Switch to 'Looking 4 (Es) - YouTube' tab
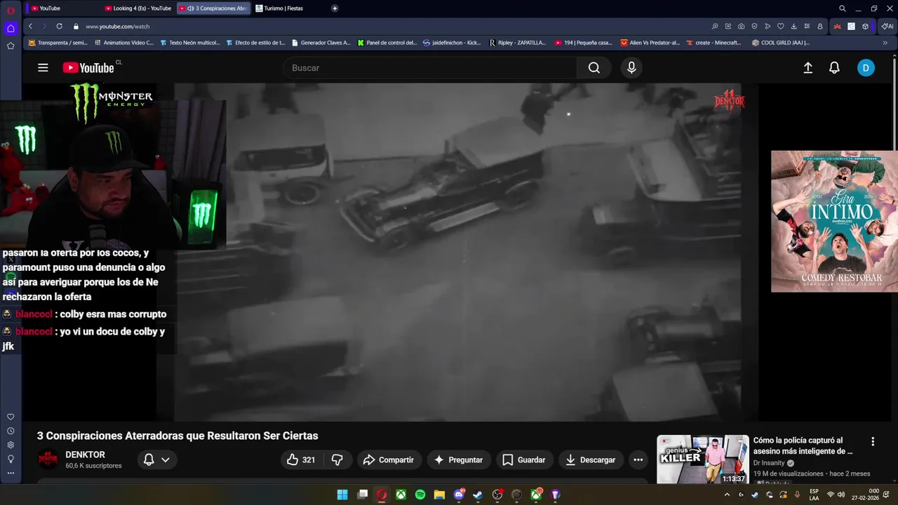 138,8
